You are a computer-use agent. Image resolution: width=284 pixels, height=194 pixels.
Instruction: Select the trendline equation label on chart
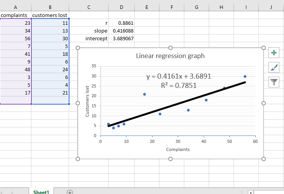click(178, 76)
